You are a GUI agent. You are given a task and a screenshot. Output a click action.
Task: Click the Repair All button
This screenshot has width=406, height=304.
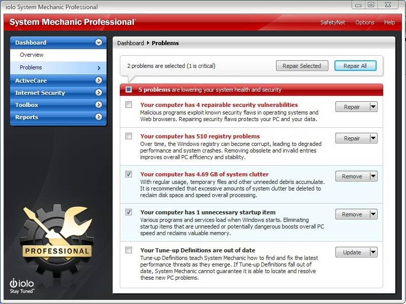[355, 66]
